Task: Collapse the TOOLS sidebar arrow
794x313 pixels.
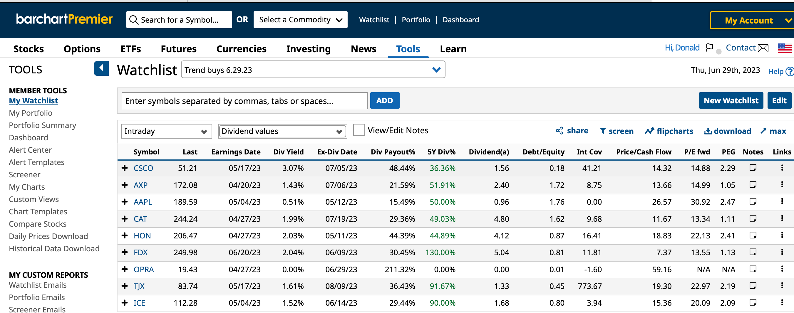Action: coord(101,68)
